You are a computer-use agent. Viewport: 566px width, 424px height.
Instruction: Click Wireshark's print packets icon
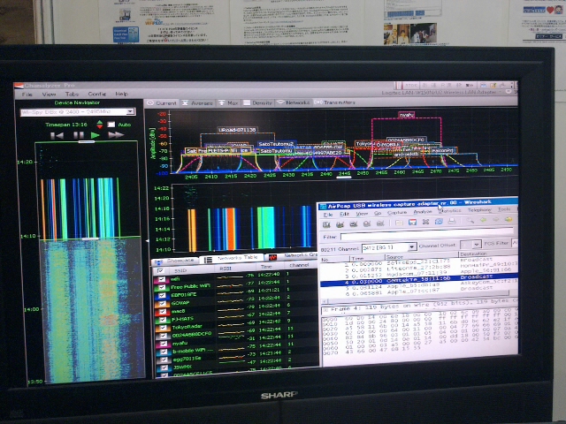coord(452,221)
